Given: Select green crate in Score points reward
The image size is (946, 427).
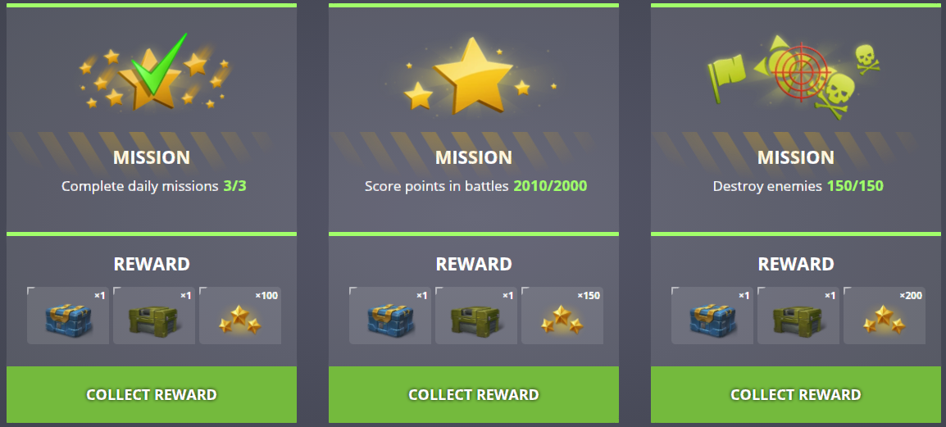Looking at the screenshot, I should point(476,316).
